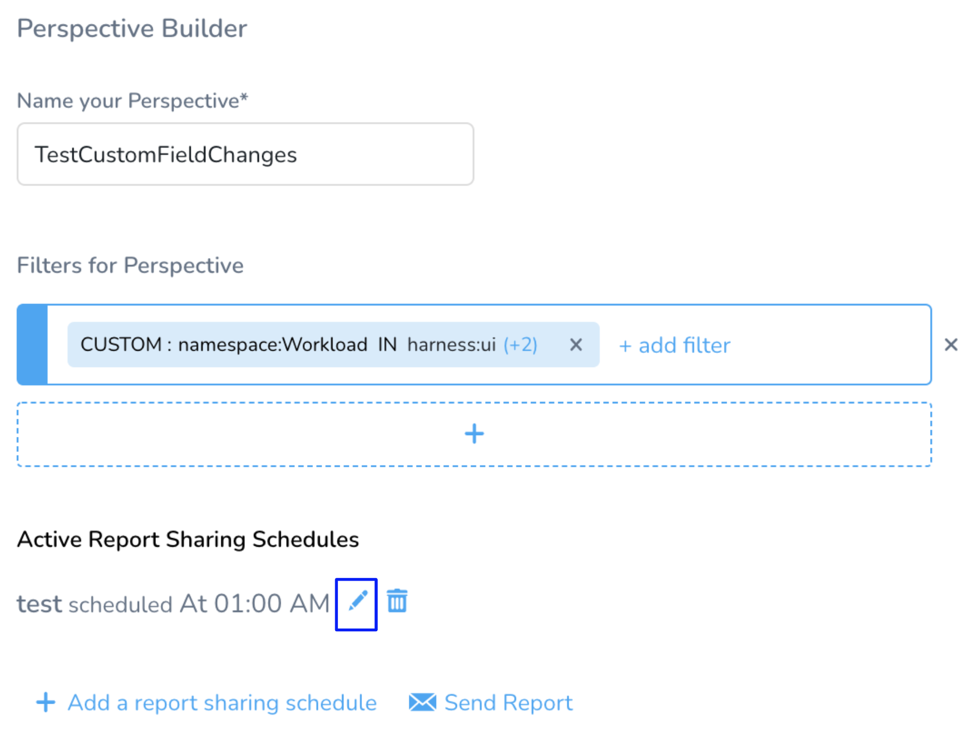The width and height of the screenshot is (966, 732).
Task: Click the "+ add filter" link
Action: [x=674, y=345]
